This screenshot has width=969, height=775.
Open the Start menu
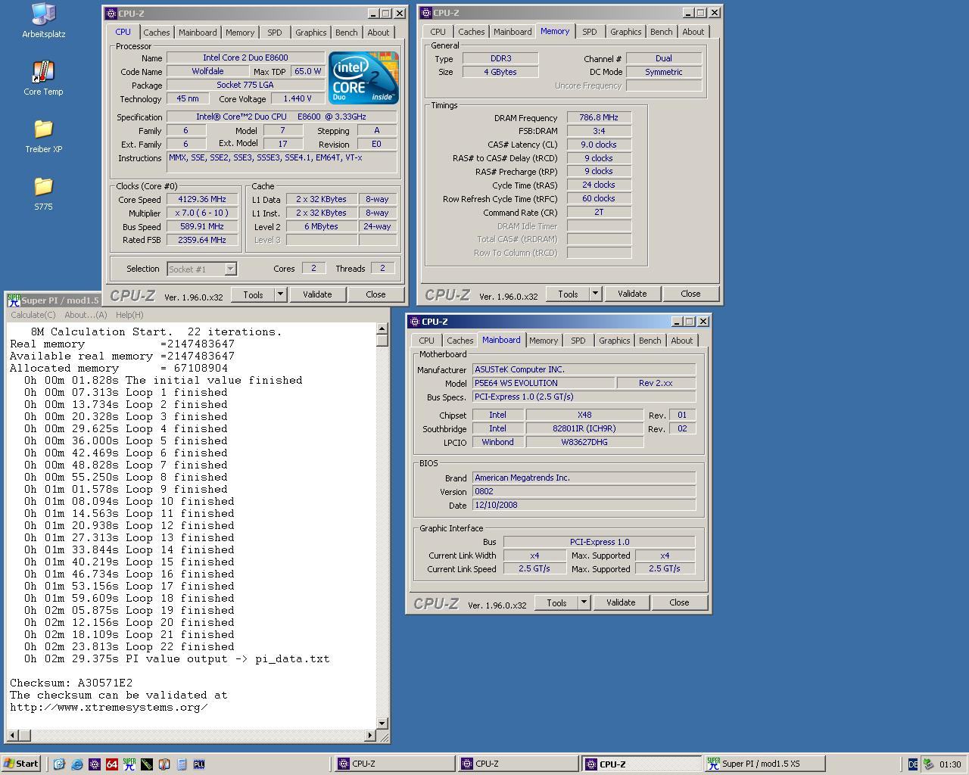pyautogui.click(x=21, y=764)
